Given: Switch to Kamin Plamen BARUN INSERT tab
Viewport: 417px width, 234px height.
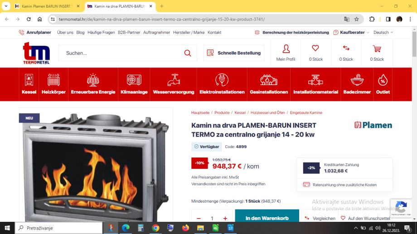Looking at the screenshot, I should coord(46,6).
